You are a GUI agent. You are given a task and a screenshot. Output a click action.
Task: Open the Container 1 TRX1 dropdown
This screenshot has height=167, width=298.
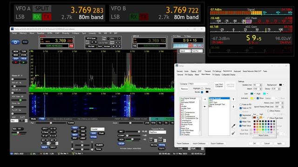coord(195,83)
